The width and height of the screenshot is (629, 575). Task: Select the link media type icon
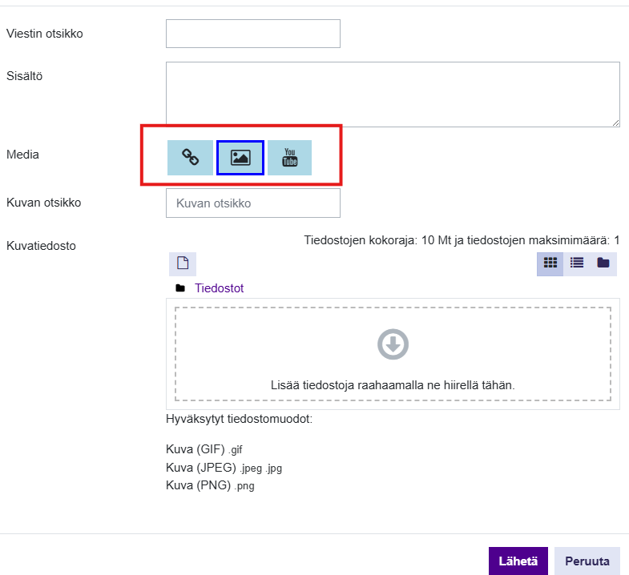click(190, 157)
